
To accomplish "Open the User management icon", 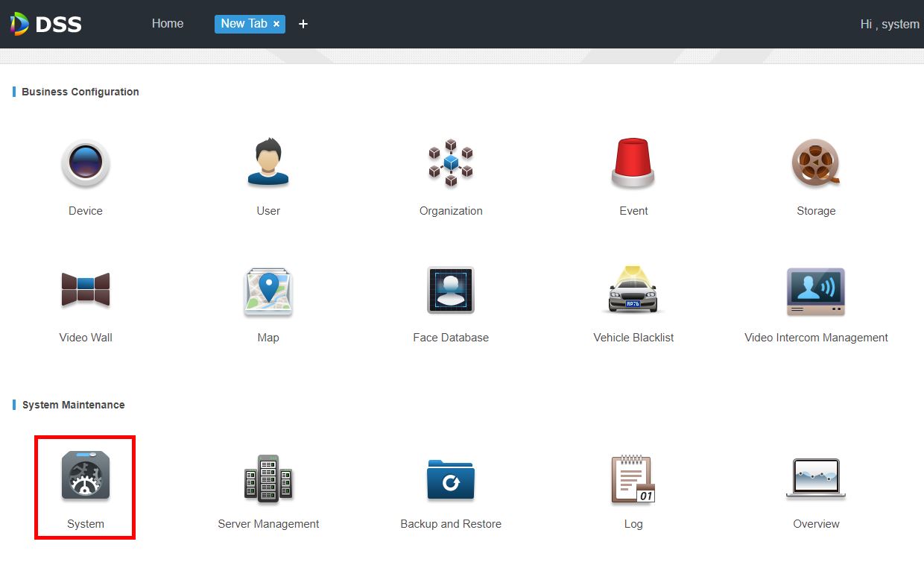I will pyautogui.click(x=268, y=162).
